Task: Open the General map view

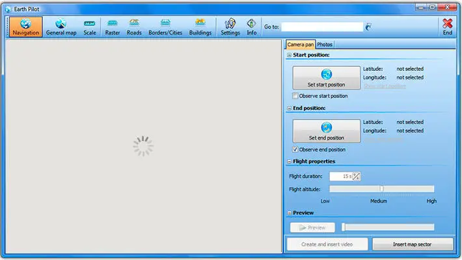Action: click(x=61, y=27)
